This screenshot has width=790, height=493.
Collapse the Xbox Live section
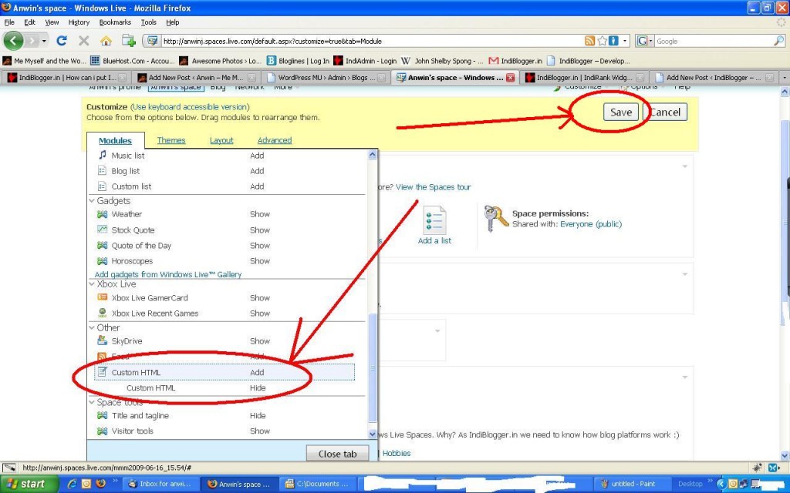click(92, 283)
